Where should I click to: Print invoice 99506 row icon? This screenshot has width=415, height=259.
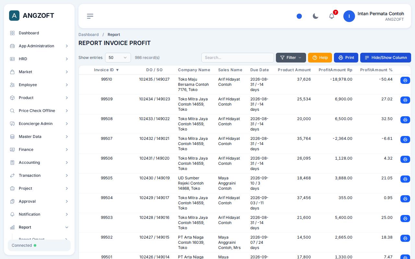click(405, 159)
